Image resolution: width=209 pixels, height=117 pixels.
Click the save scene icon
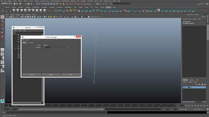coord(20,4)
